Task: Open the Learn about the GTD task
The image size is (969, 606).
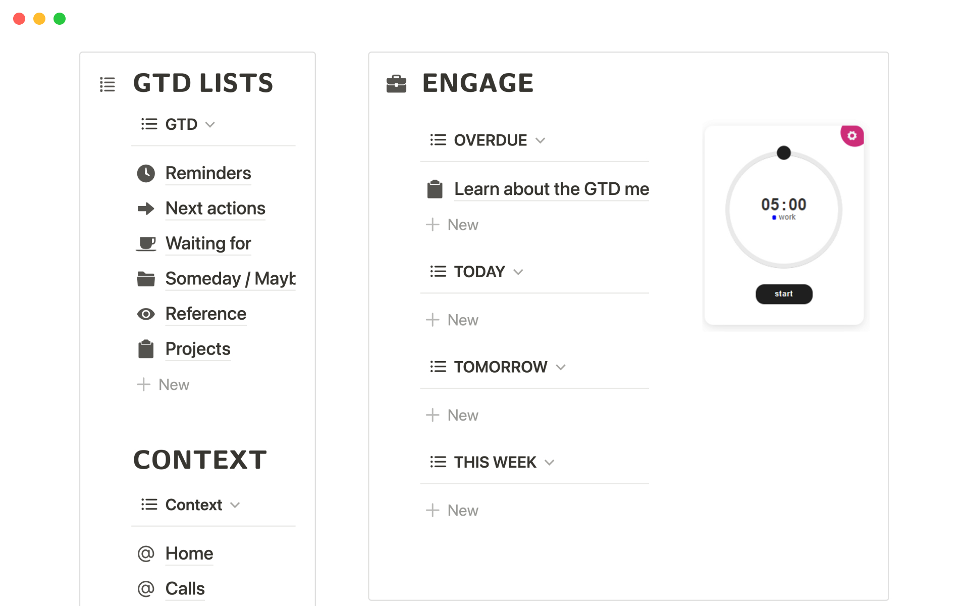Action: [551, 189]
